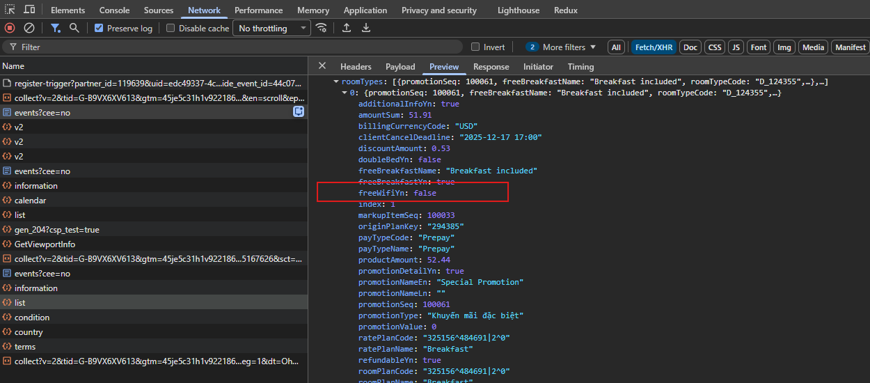870x383 pixels.
Task: Toggle the network filter funnel icon
Action: (55, 28)
